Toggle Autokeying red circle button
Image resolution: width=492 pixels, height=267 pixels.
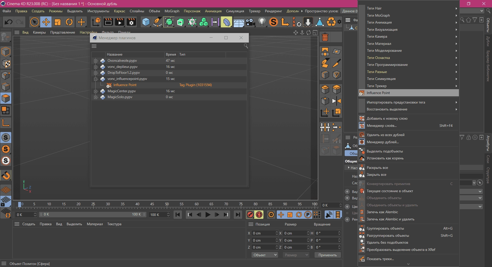pos(259,215)
